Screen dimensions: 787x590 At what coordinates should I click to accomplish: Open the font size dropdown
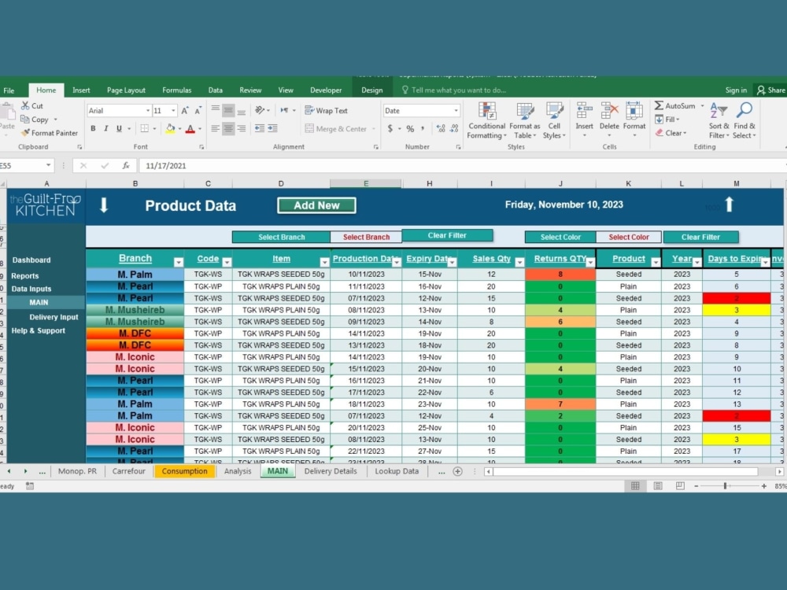tap(175, 110)
